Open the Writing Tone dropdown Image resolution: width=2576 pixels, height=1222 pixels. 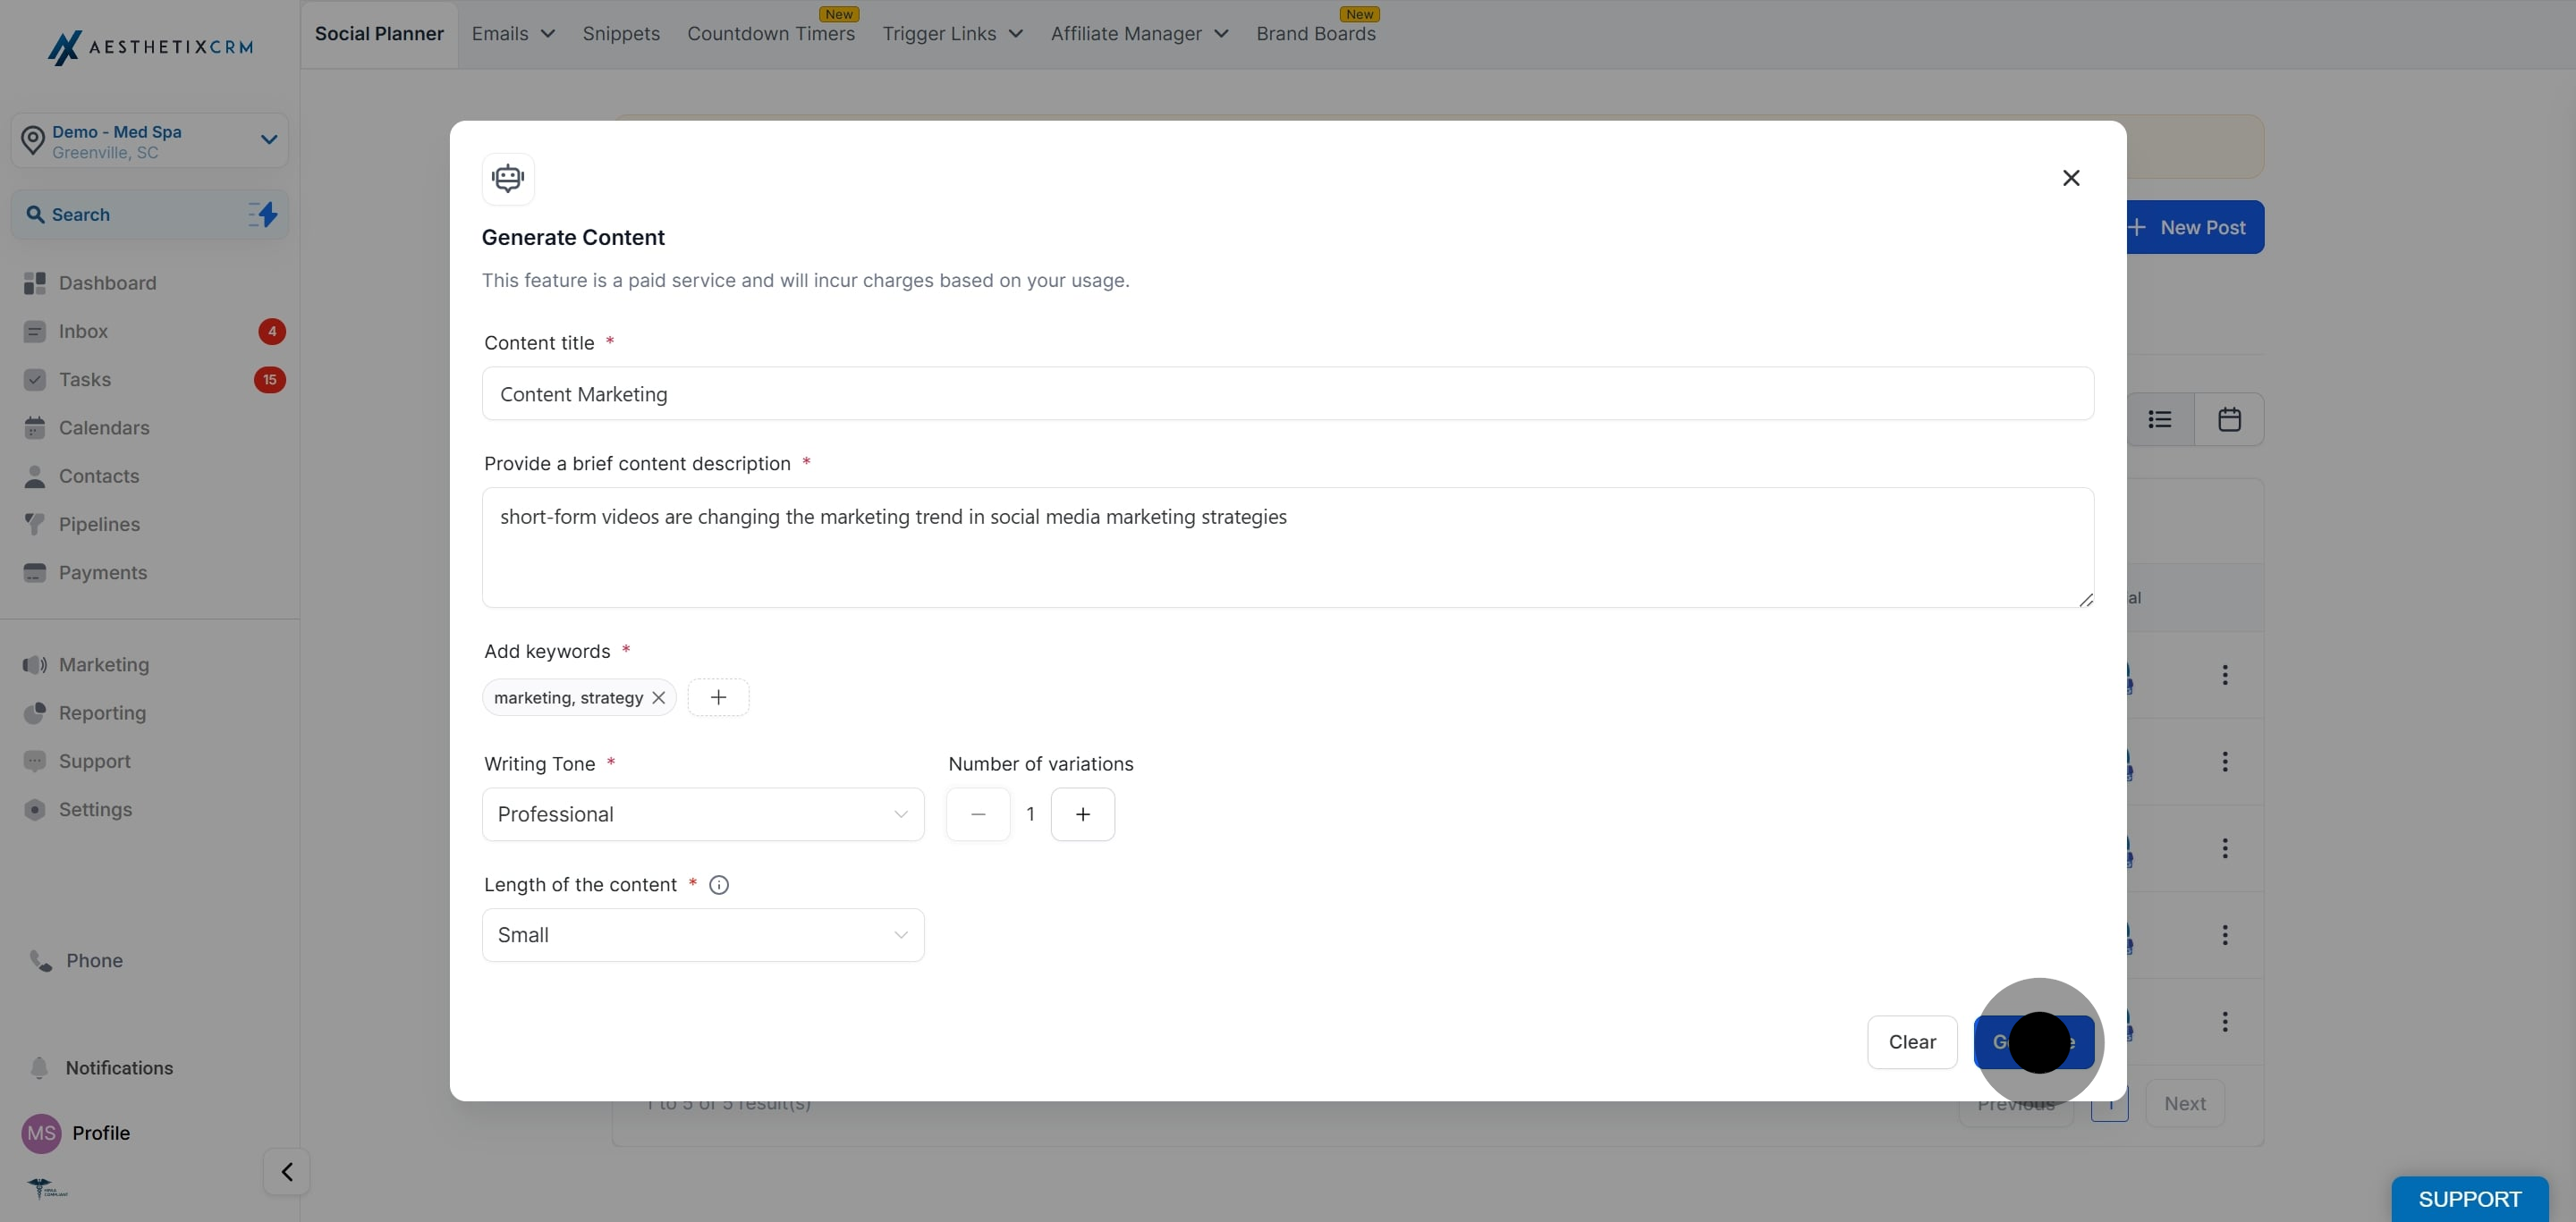tap(702, 814)
